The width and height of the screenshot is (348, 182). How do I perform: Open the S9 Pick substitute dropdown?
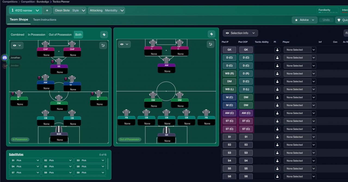pyautogui.click(x=90, y=173)
